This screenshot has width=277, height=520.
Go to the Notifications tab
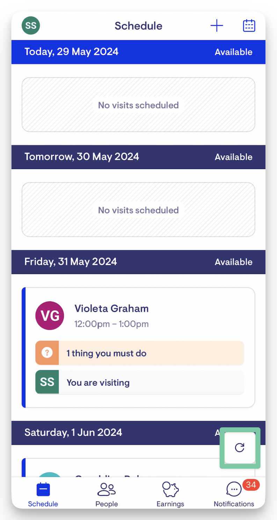[234, 495]
